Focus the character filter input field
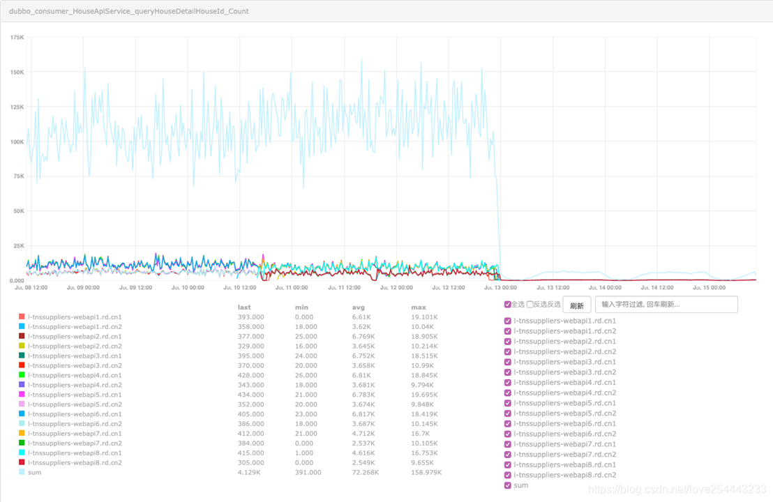This screenshot has width=773, height=502. point(666,305)
